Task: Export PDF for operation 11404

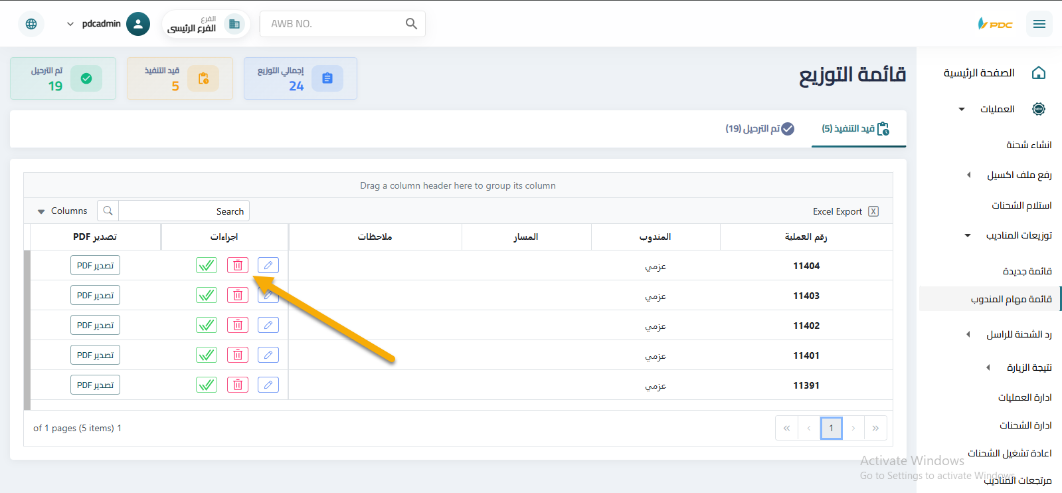Action: 95,265
